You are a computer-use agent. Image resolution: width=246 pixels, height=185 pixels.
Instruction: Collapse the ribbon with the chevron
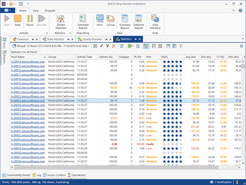coord(234,10)
